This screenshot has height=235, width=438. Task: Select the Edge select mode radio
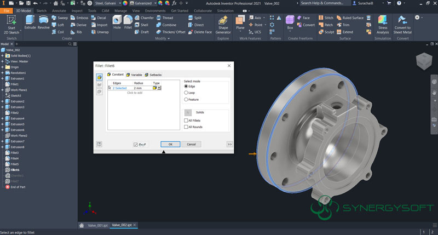[x=186, y=87]
